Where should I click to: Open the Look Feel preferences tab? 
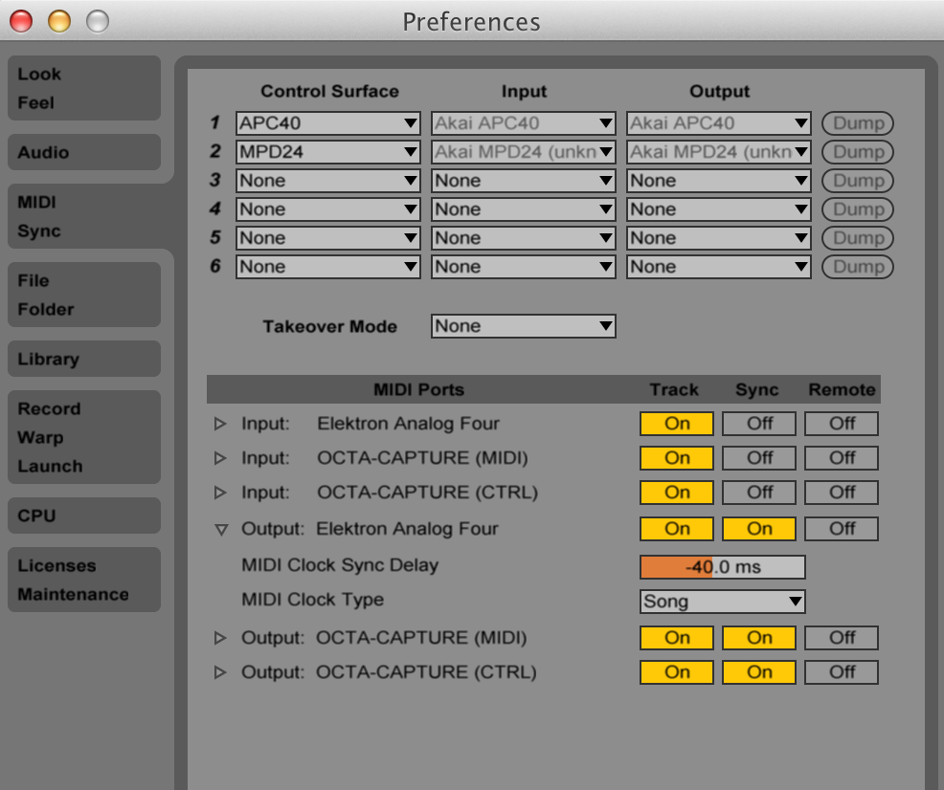tap(84, 88)
